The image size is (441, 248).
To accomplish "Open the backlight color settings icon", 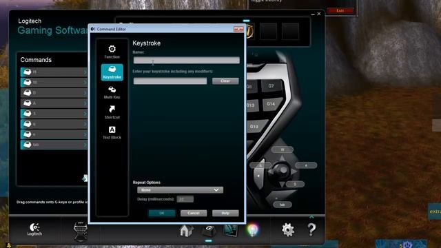I will tap(252, 230).
